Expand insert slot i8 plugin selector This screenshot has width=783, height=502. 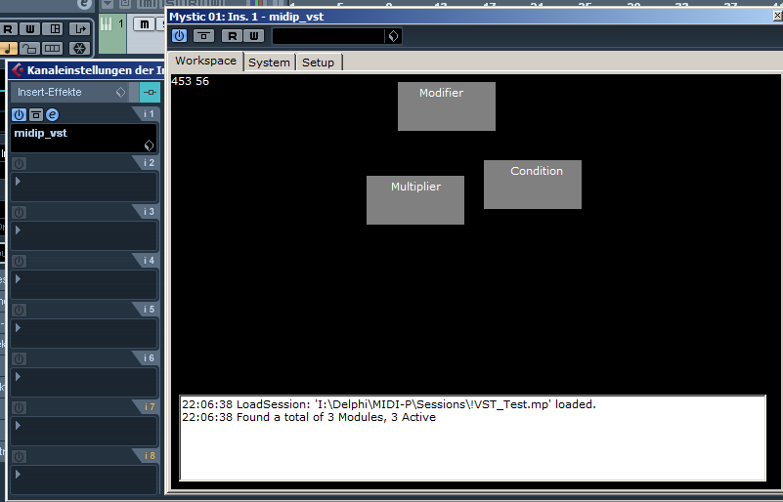pyautogui.click(x=18, y=474)
